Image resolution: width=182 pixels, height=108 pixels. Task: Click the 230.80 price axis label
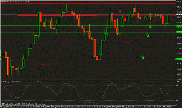tap(179, 38)
